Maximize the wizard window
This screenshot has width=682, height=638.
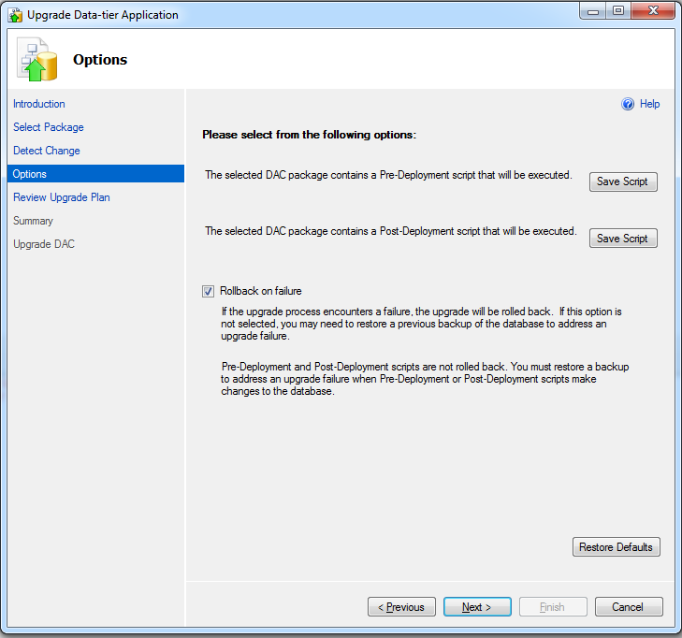tap(618, 11)
